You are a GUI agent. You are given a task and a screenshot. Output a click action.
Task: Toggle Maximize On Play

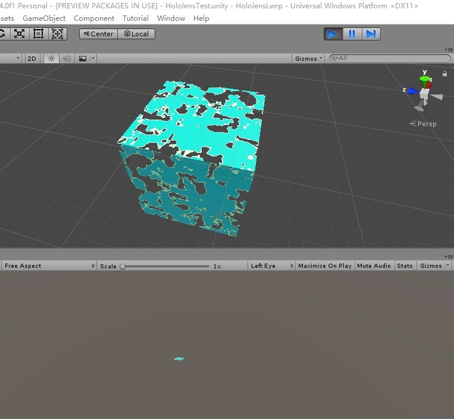[324, 266]
